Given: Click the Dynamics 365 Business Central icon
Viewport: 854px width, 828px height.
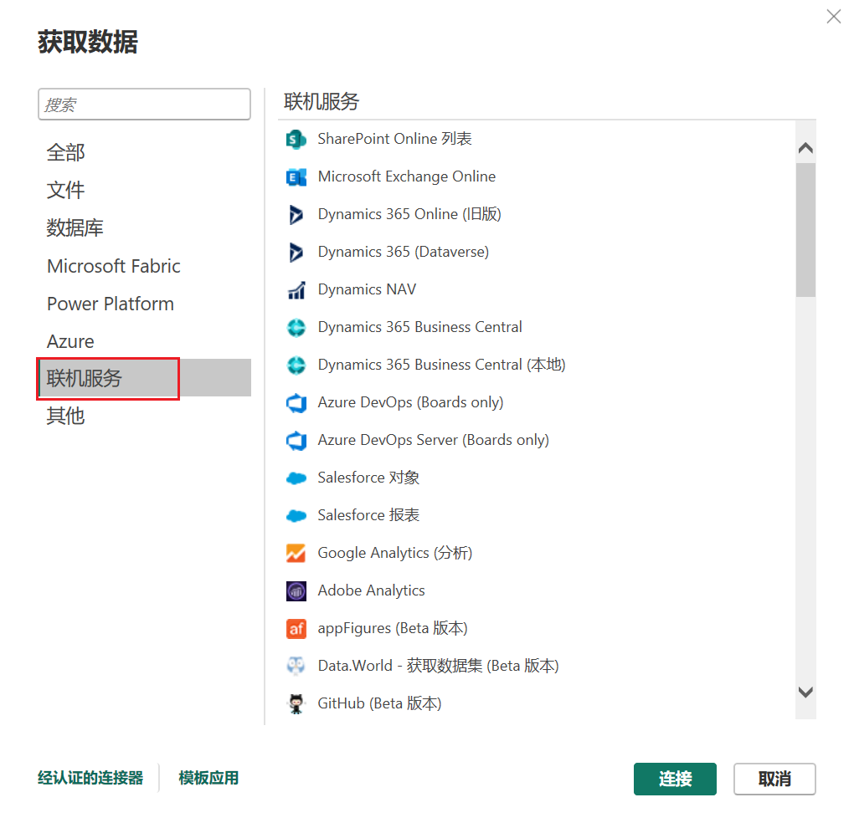Looking at the screenshot, I should point(296,328).
